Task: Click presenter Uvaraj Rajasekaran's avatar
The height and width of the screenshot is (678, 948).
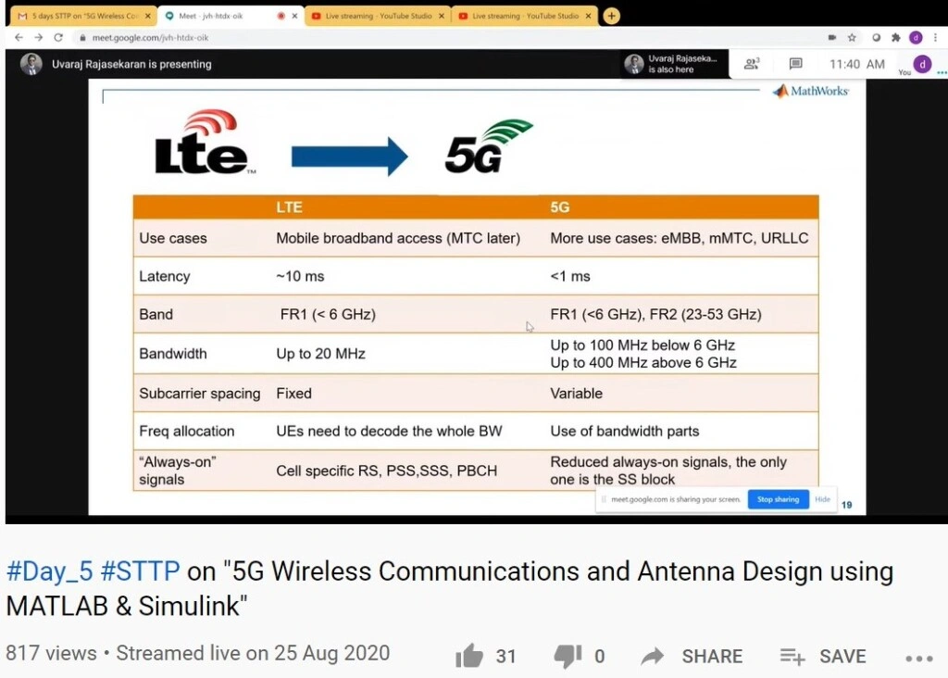Action: [x=31, y=64]
